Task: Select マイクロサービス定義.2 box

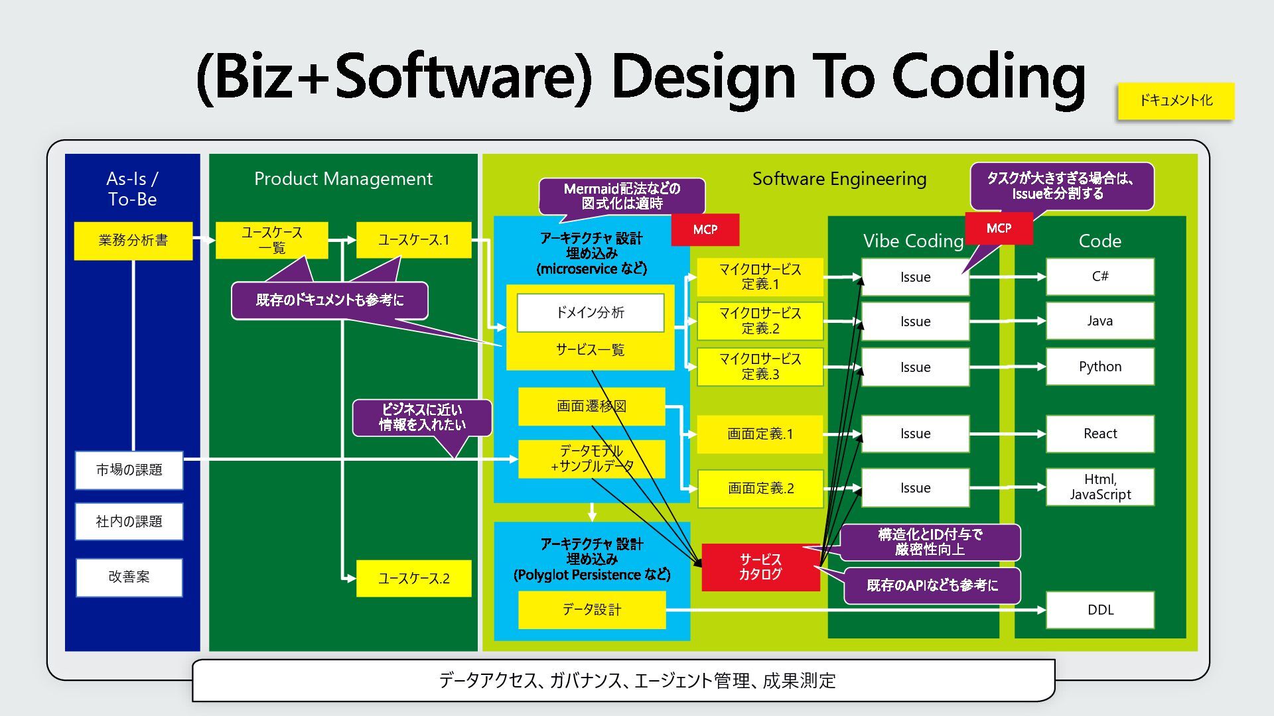Action: point(760,321)
